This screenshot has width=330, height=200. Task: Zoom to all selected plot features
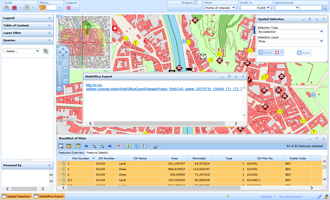[61, 146]
